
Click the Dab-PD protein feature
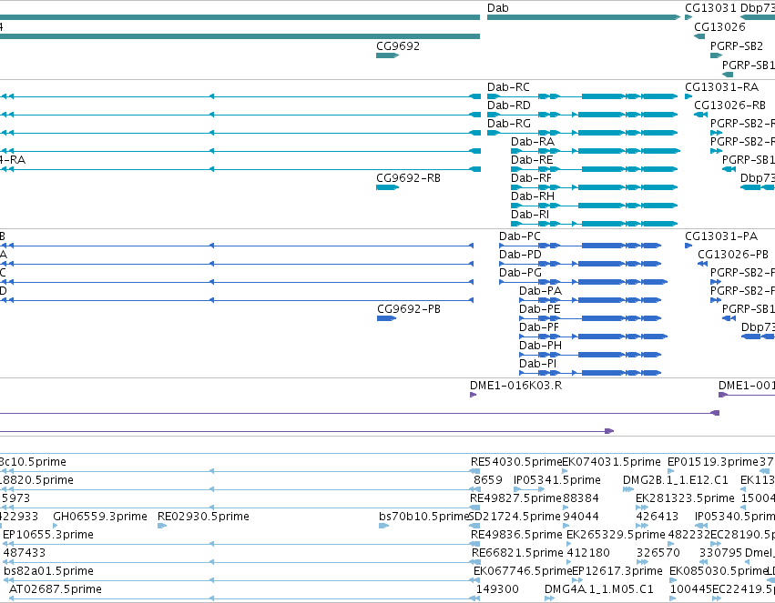(x=580, y=264)
